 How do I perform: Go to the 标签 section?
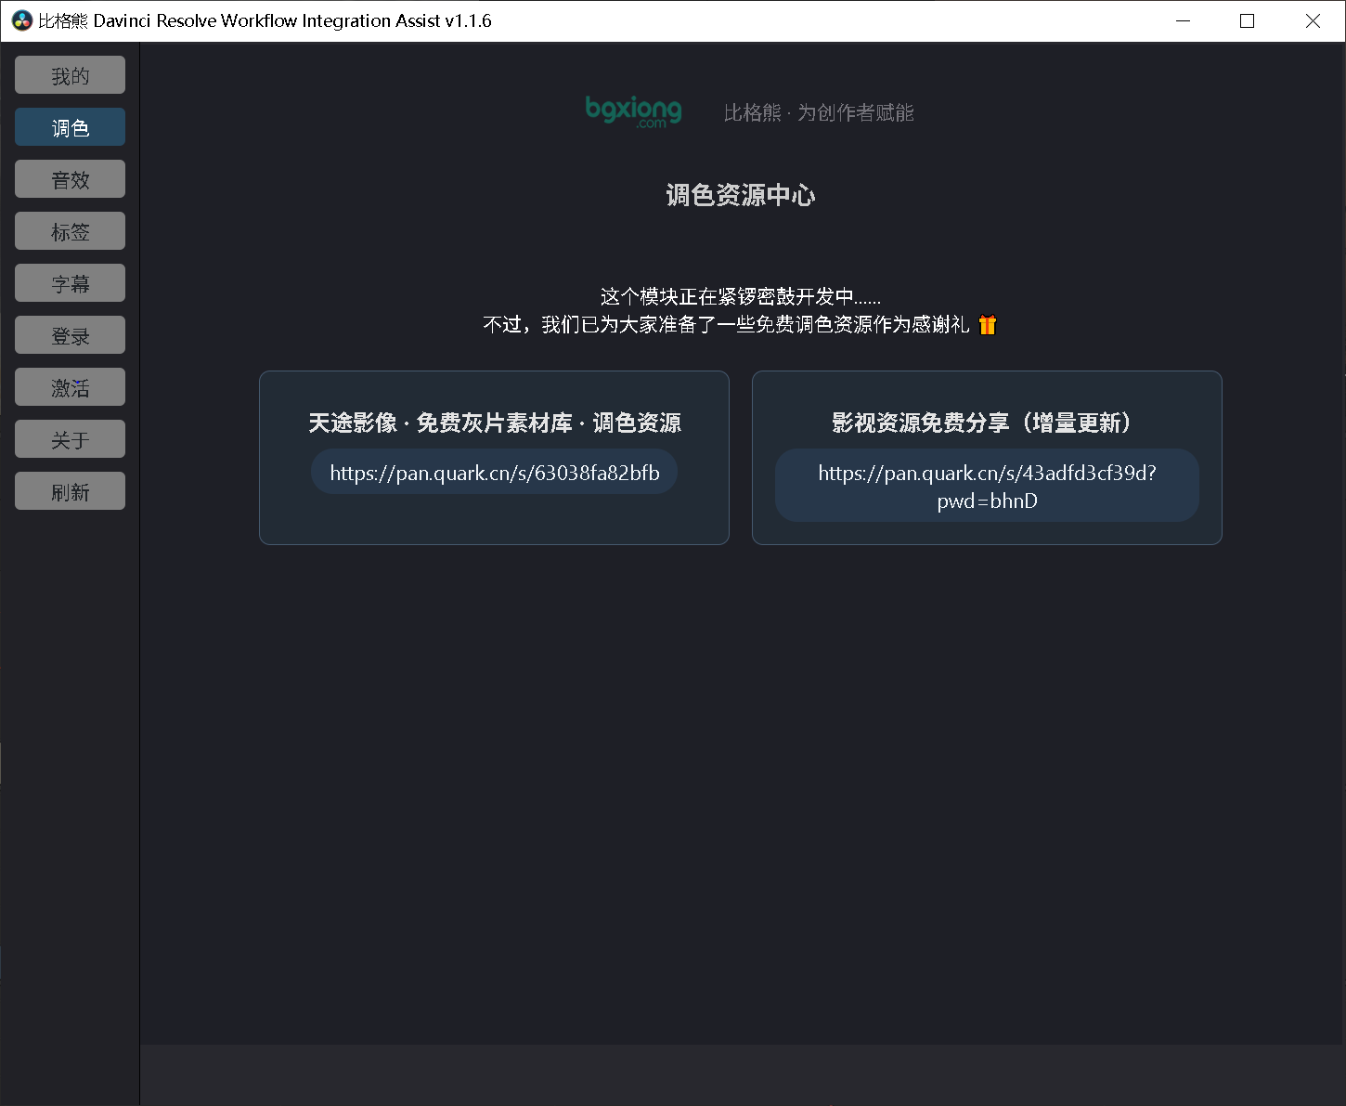point(70,231)
